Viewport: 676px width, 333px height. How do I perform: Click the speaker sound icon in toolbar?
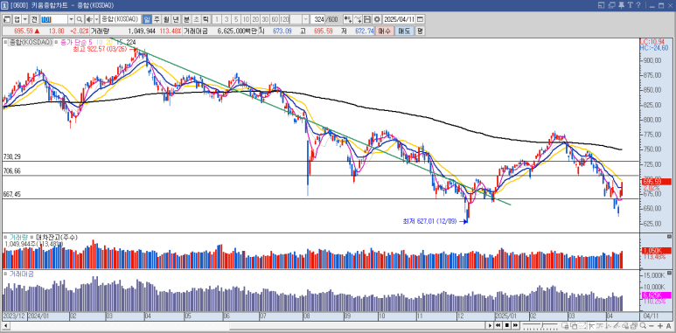(90, 19)
